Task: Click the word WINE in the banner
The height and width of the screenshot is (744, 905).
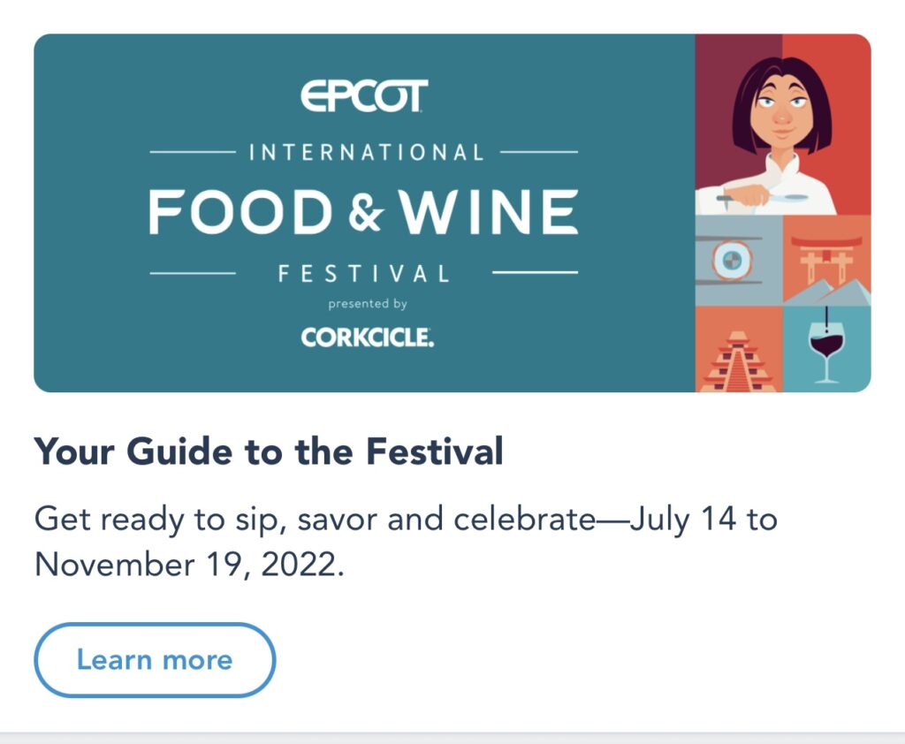Action: (490, 212)
